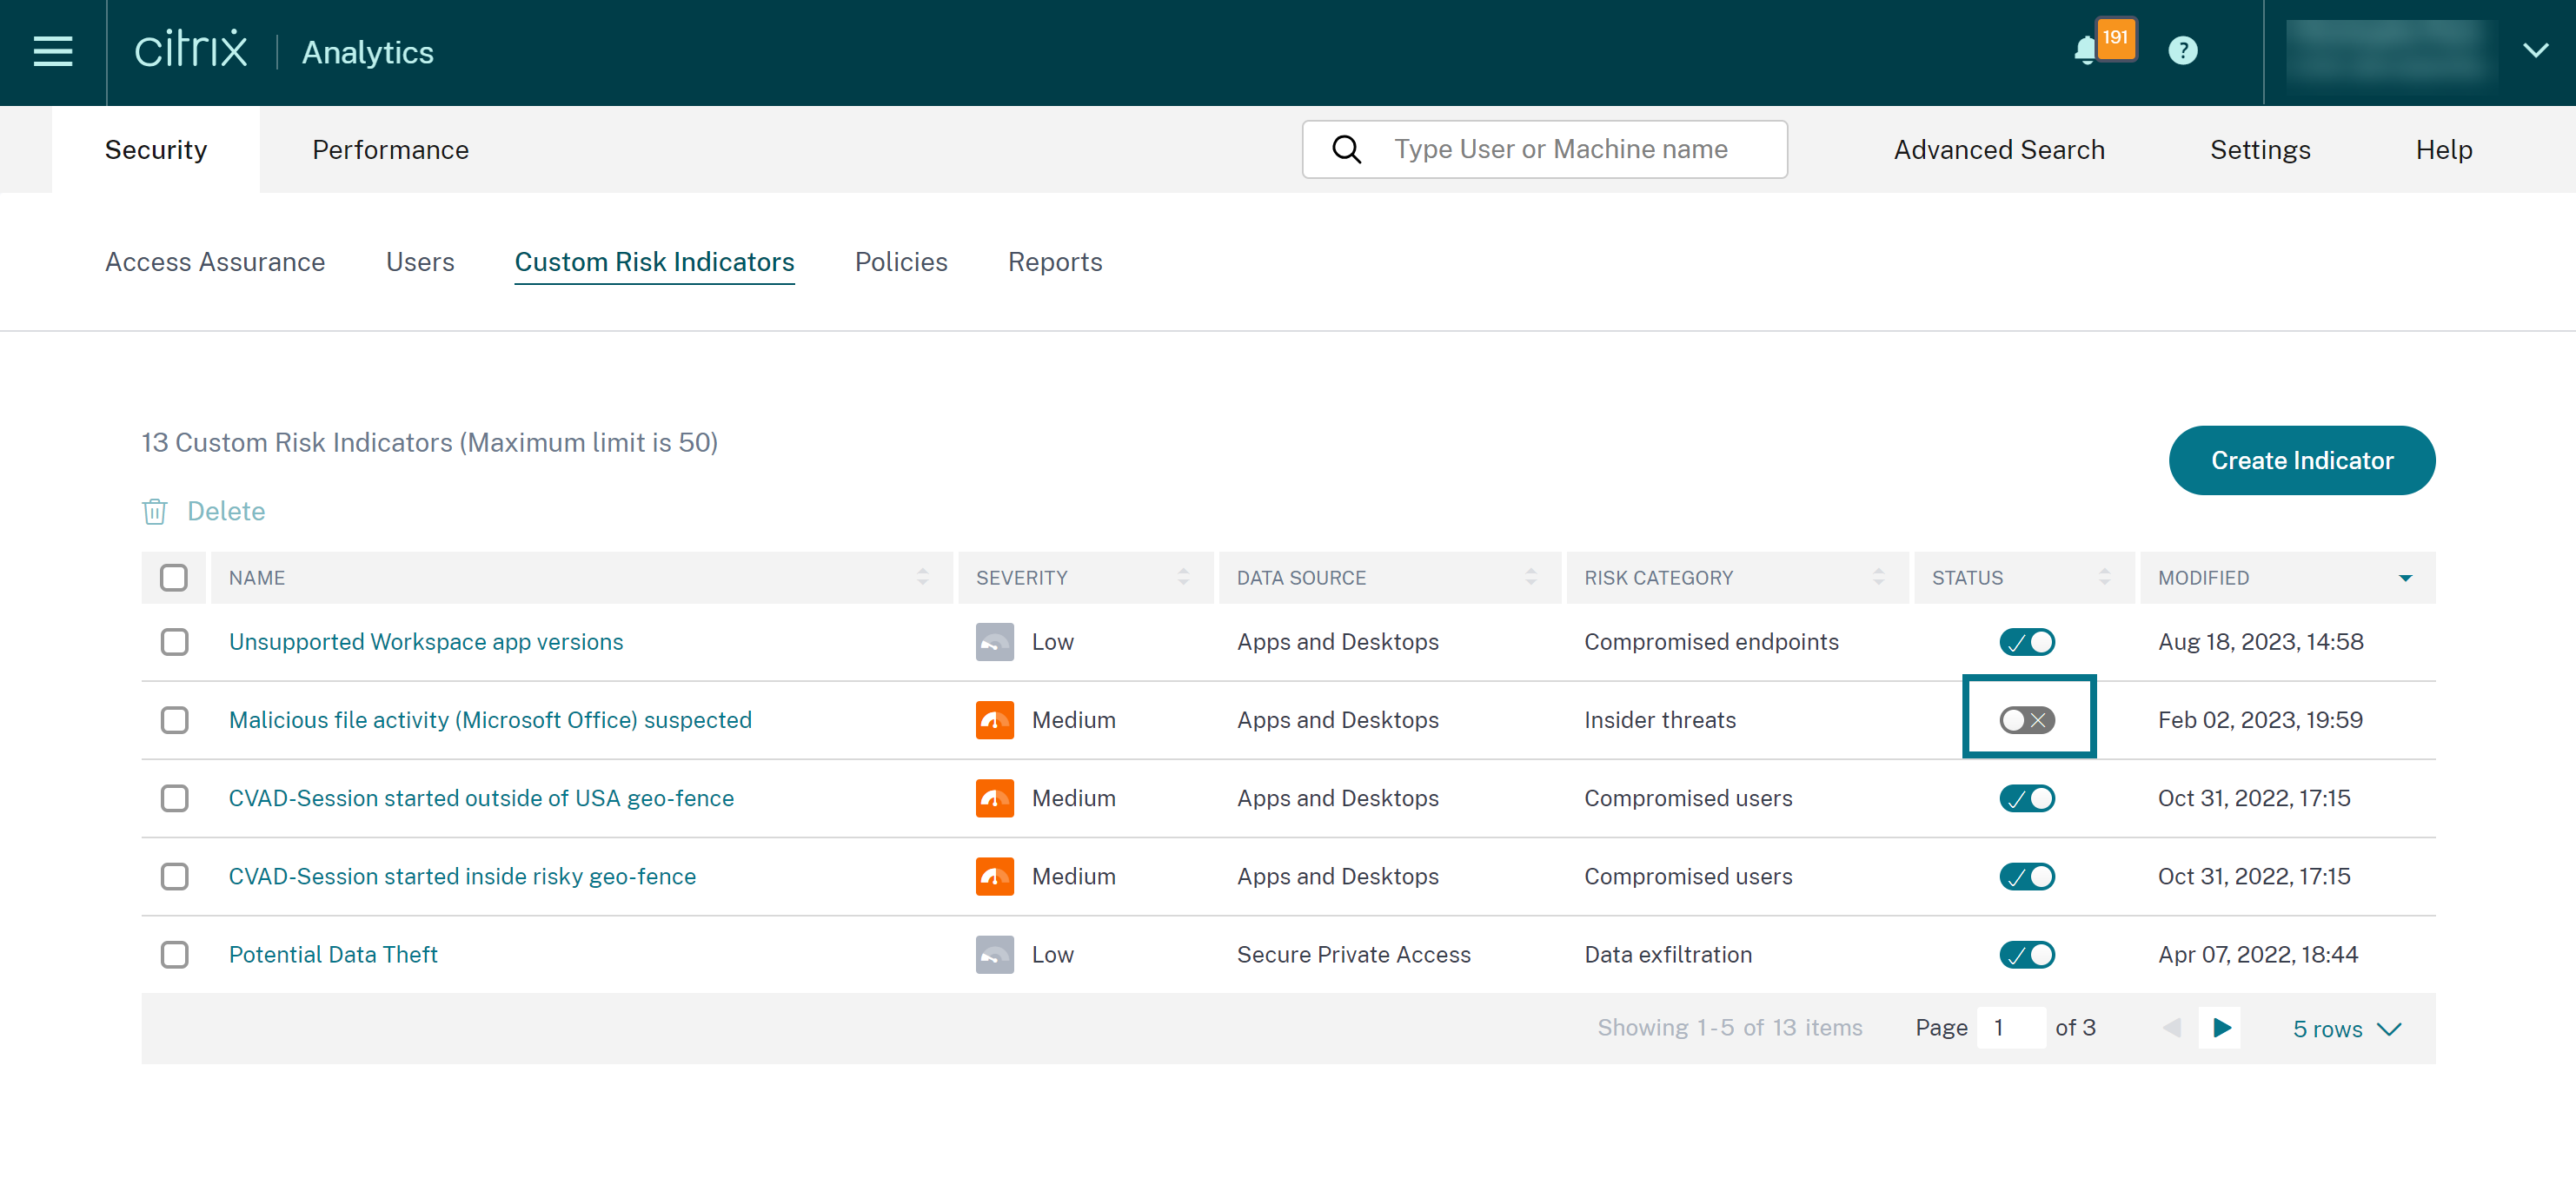
Task: Check the select-all header checkbox
Action: 174,578
